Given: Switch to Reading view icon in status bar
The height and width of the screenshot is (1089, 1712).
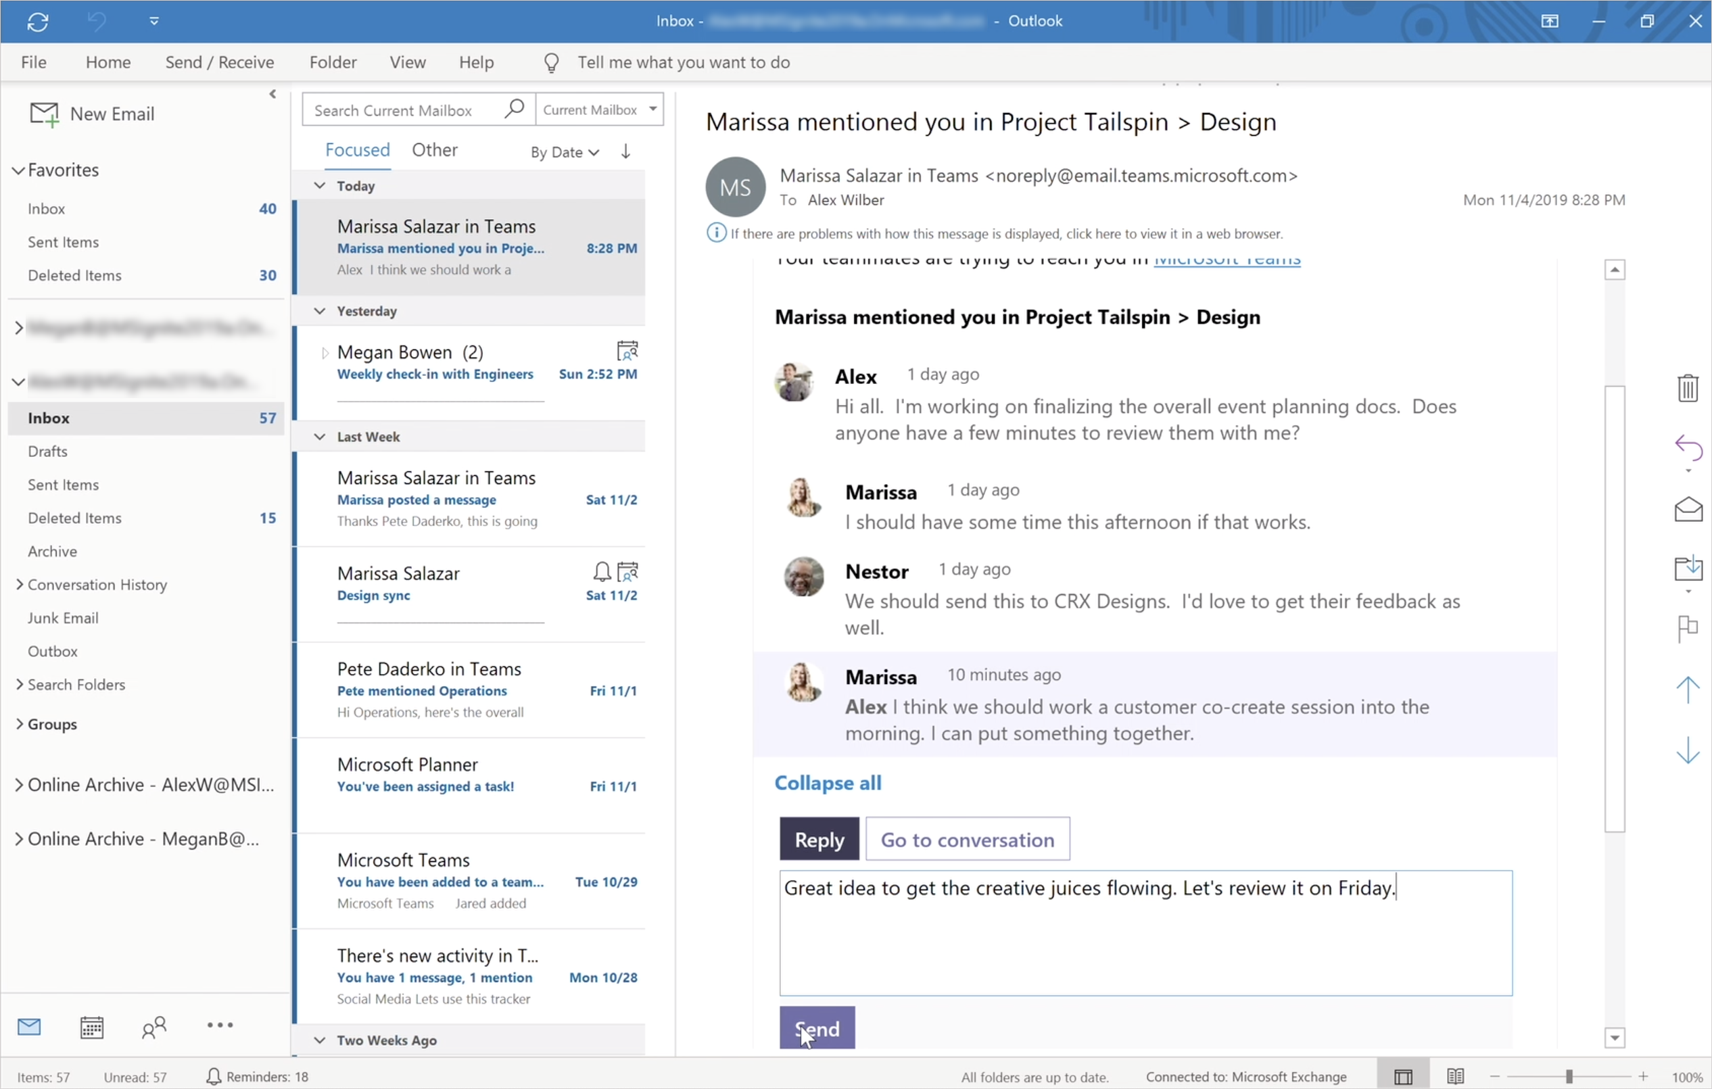Looking at the screenshot, I should [1454, 1076].
